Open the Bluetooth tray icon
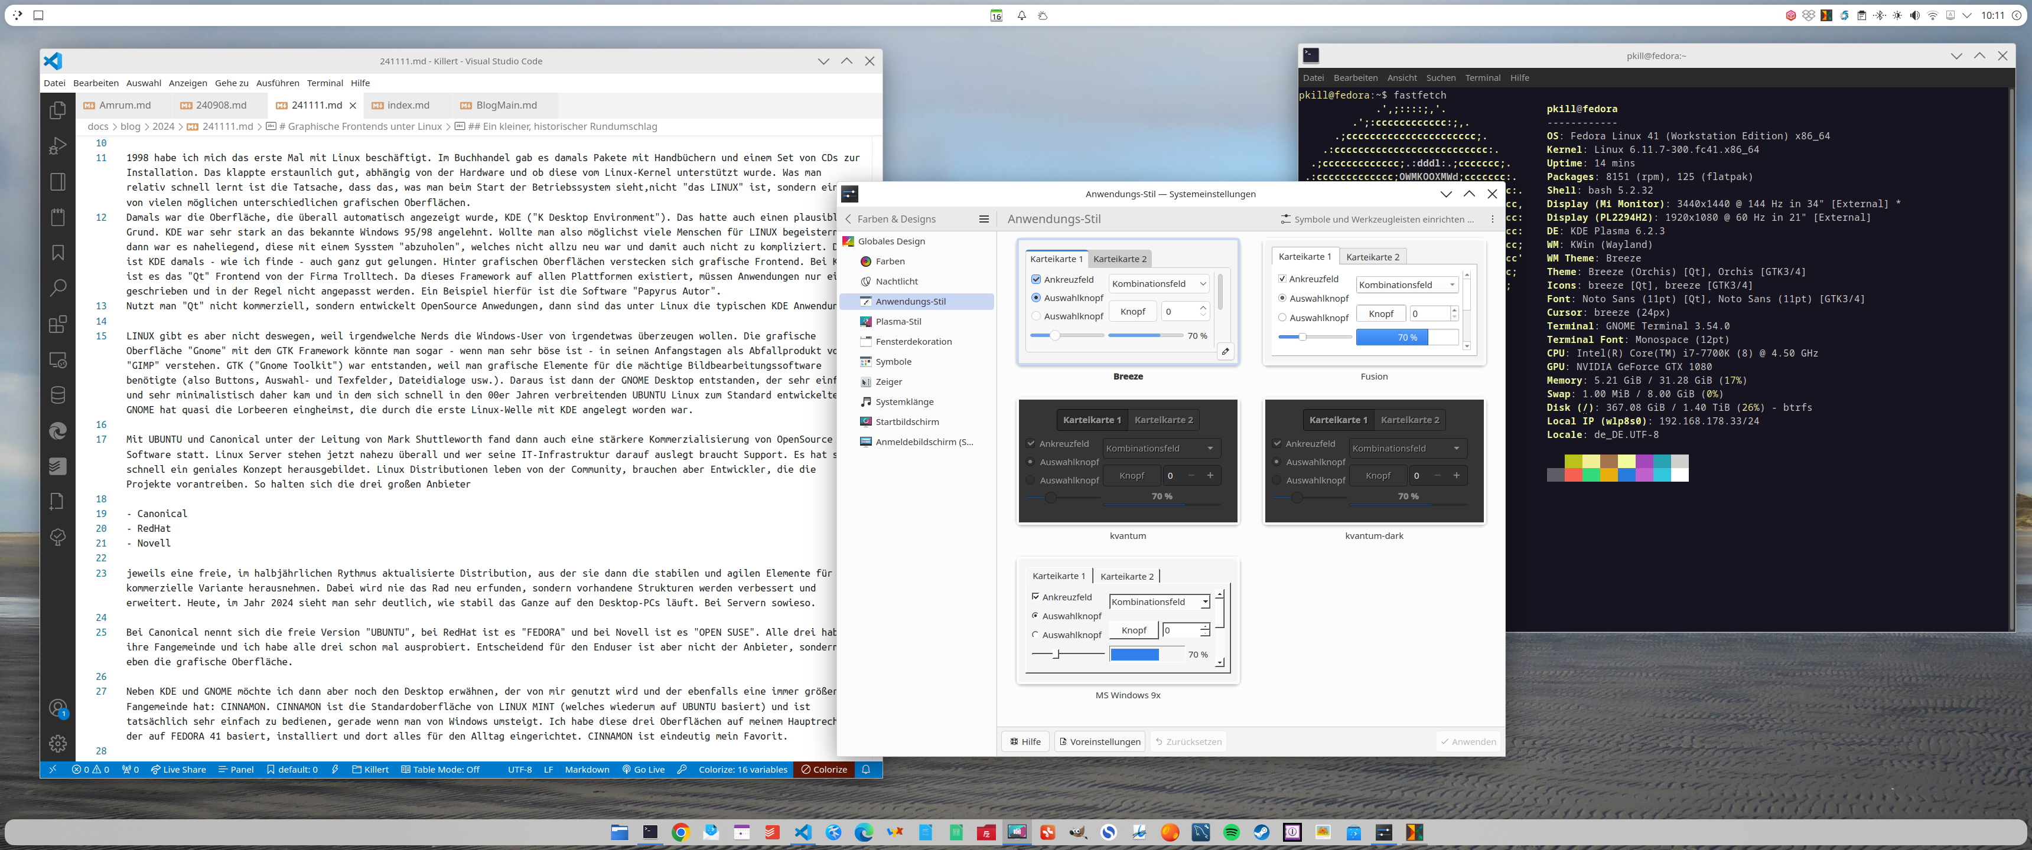The height and width of the screenshot is (850, 2032). [1880, 15]
